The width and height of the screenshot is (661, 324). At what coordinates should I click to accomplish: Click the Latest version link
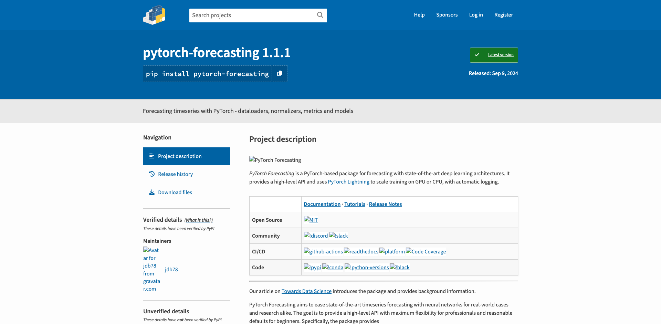pyautogui.click(x=501, y=55)
